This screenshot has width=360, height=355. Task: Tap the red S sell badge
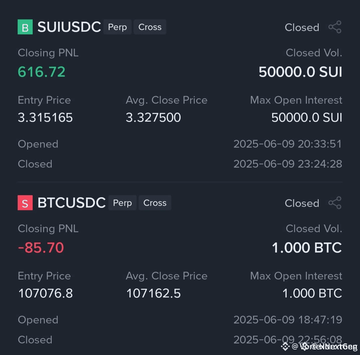pyautogui.click(x=25, y=203)
